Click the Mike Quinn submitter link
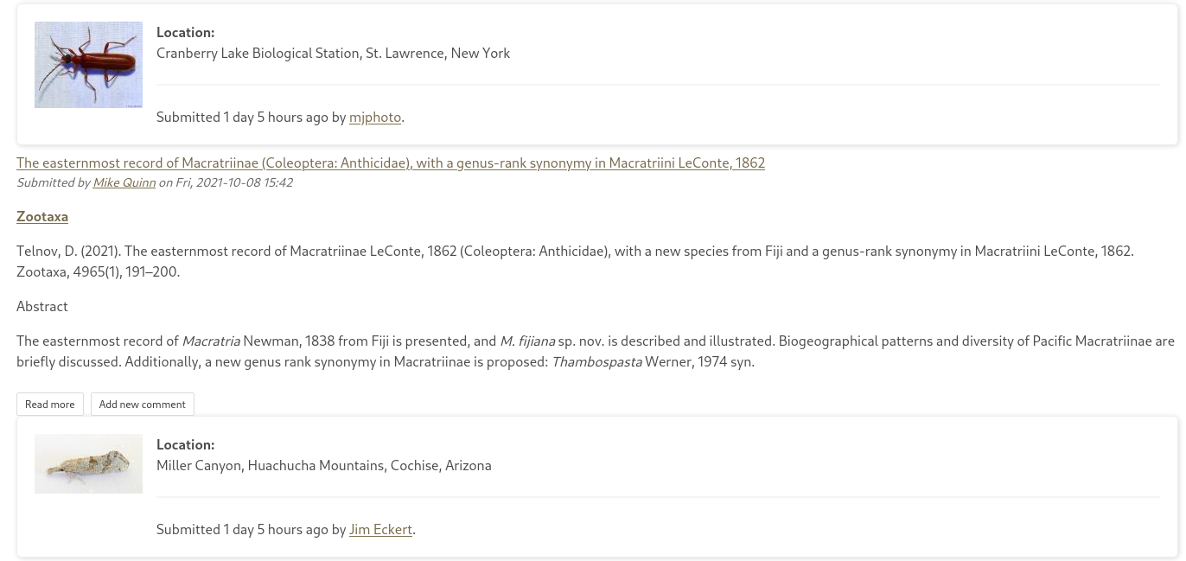The image size is (1186, 561). coord(124,182)
